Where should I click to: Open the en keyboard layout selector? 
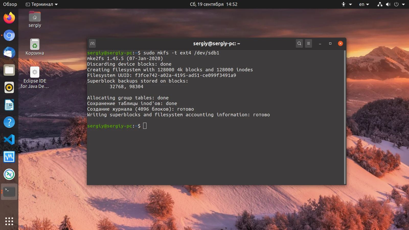364,4
